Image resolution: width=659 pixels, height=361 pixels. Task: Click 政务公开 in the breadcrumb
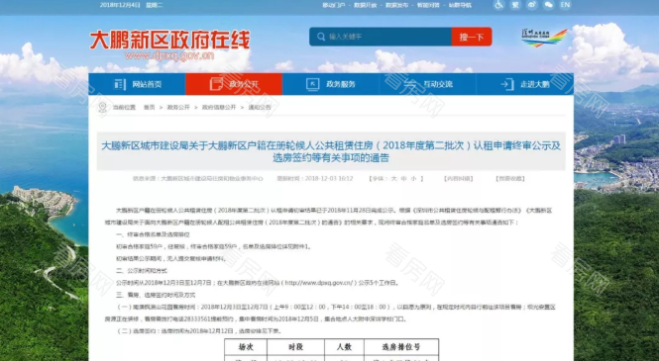[x=178, y=108]
